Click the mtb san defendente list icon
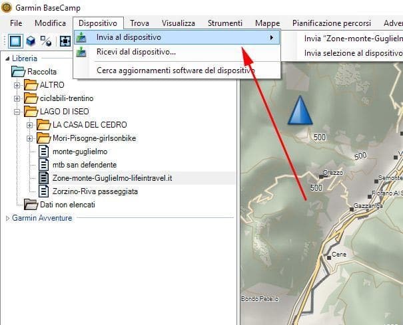This screenshot has height=325, width=403. 44,164
